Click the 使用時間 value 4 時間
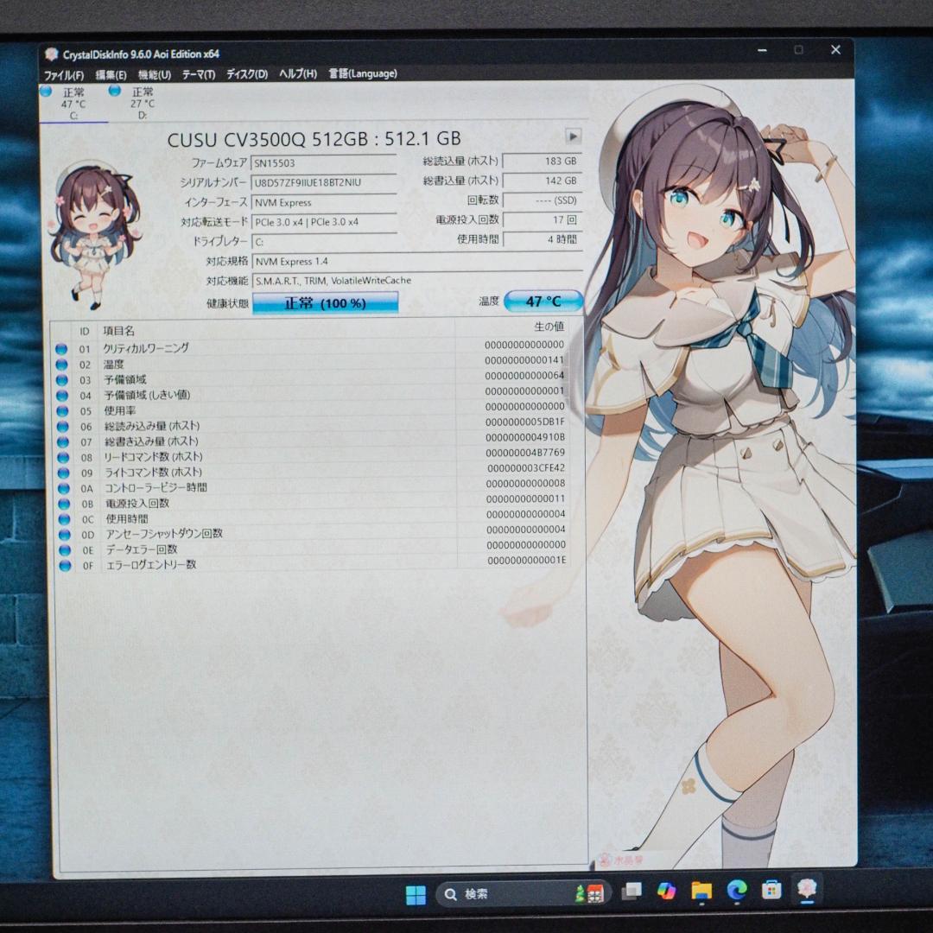This screenshot has height=933, width=933. click(x=542, y=239)
